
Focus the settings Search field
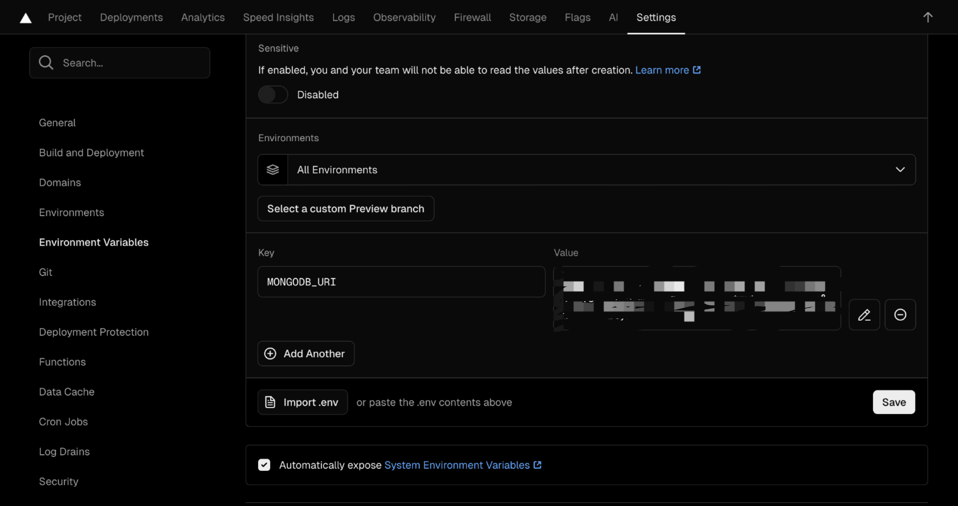pos(120,63)
